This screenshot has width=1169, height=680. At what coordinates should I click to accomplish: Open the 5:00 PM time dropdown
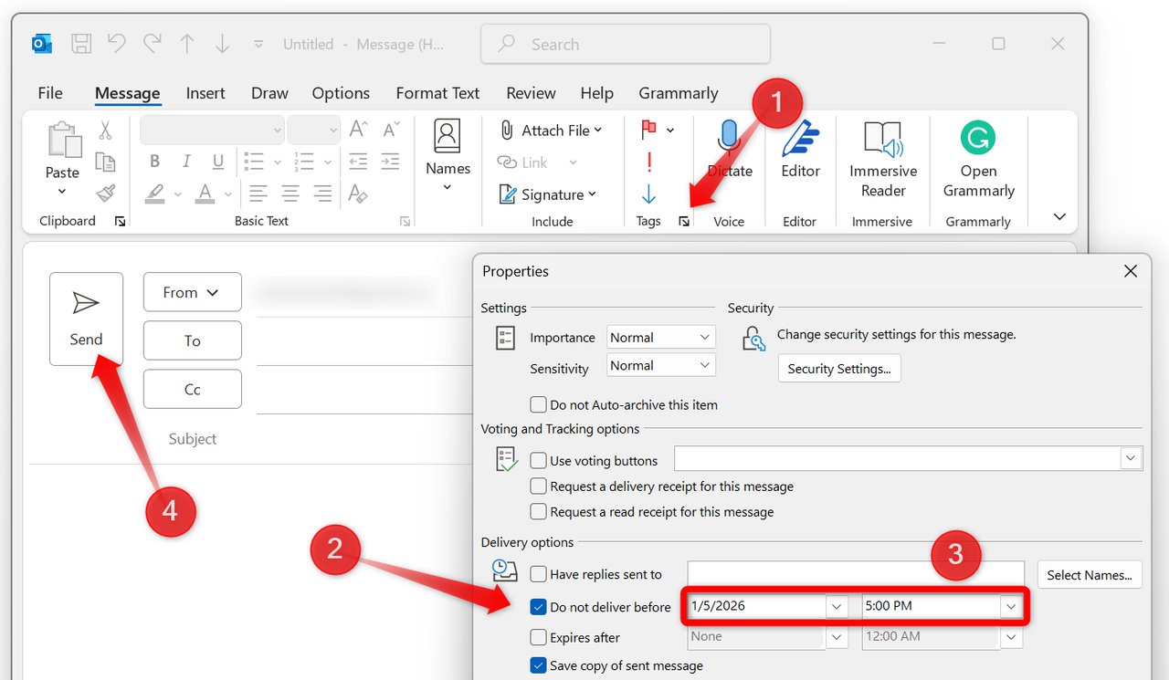[x=1009, y=605]
